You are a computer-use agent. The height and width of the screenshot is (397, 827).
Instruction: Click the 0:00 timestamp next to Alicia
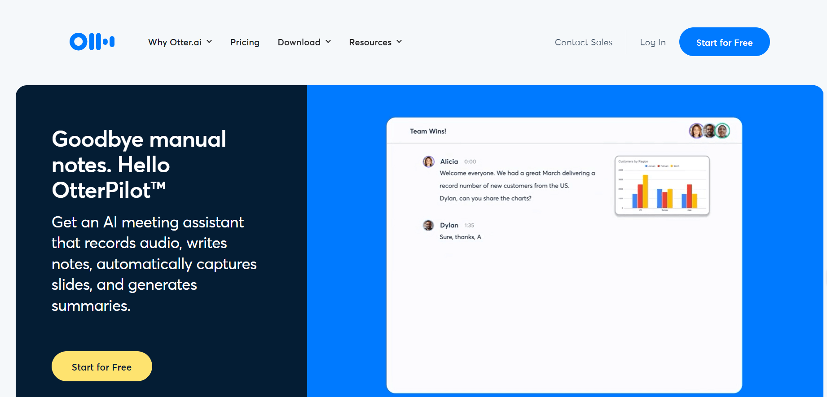click(470, 161)
